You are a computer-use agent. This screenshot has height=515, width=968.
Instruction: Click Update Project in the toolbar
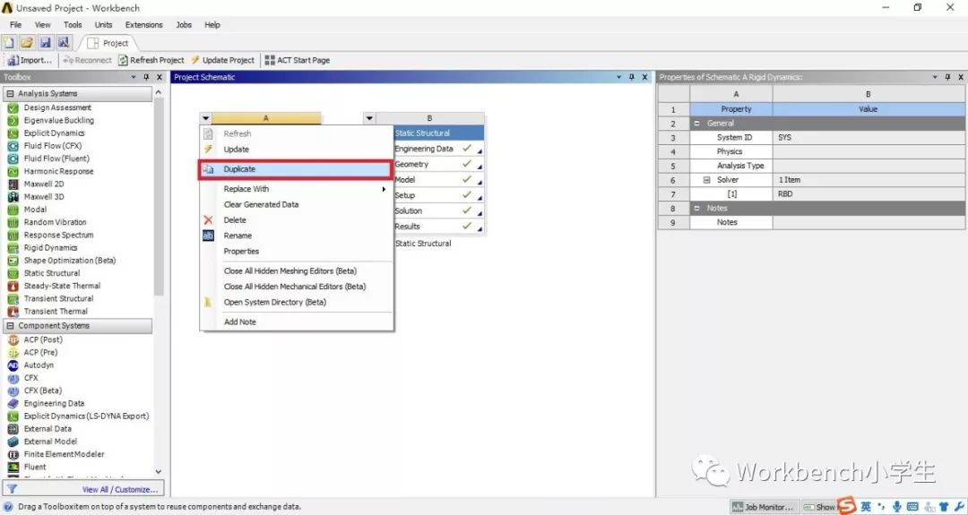pos(223,60)
